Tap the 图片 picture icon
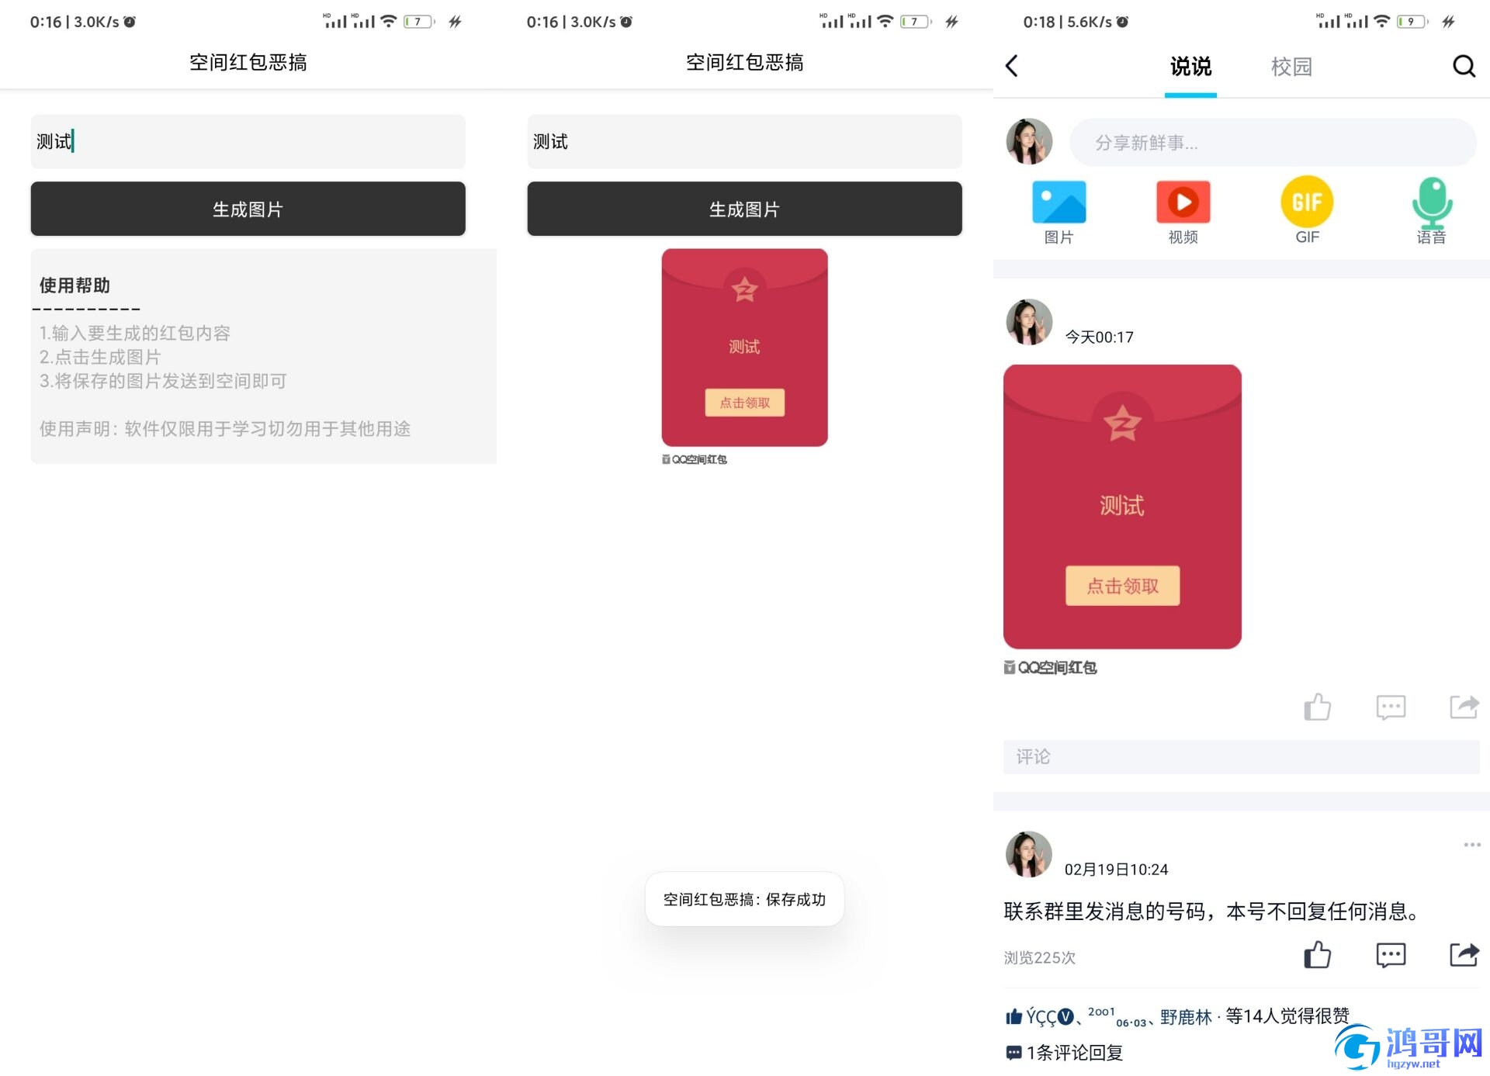This screenshot has width=1490, height=1076. click(x=1059, y=202)
